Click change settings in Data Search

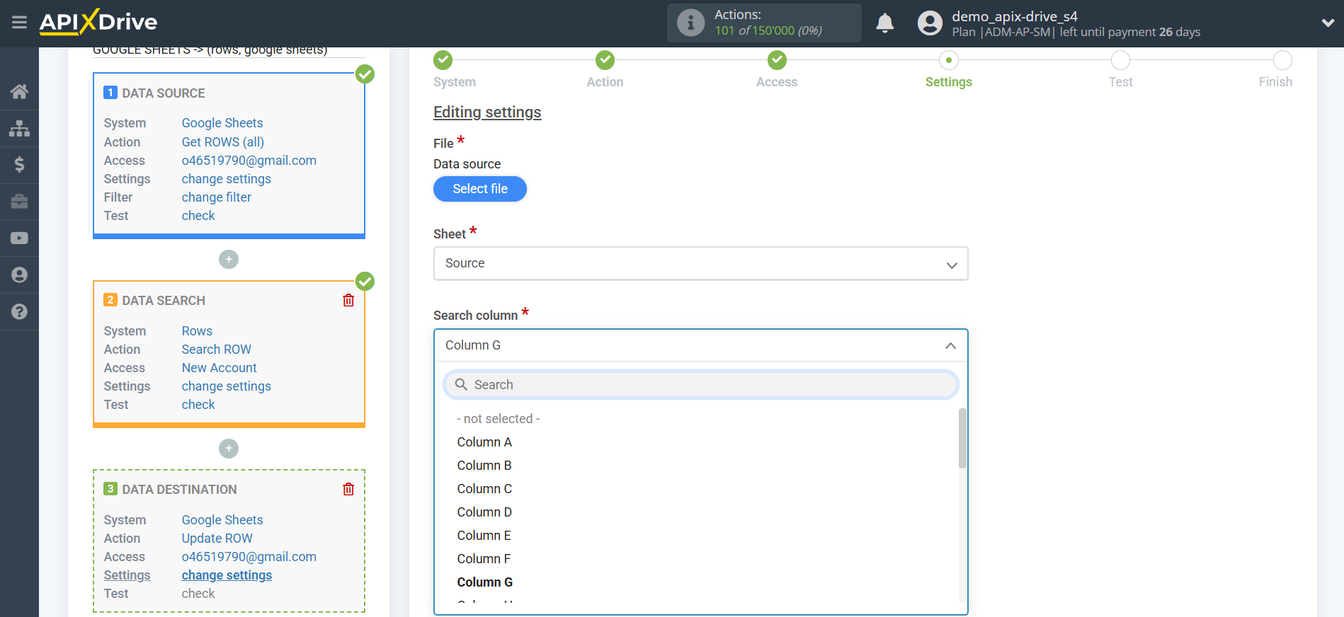click(227, 386)
